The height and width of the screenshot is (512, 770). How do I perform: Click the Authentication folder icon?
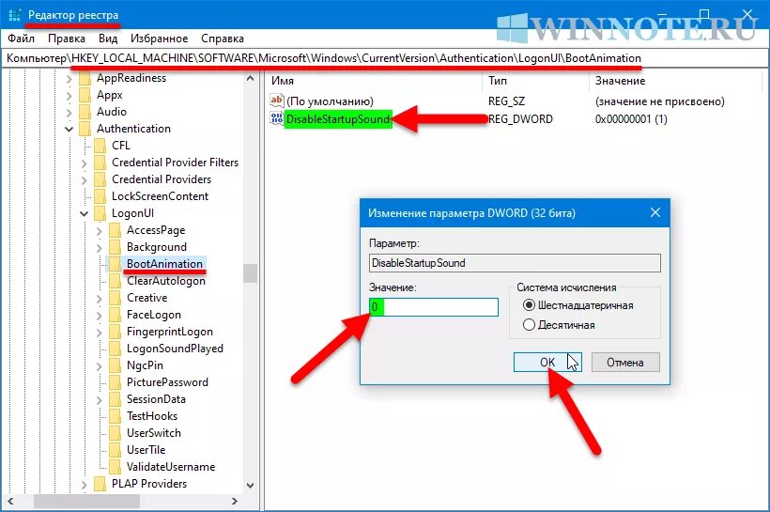(85, 129)
